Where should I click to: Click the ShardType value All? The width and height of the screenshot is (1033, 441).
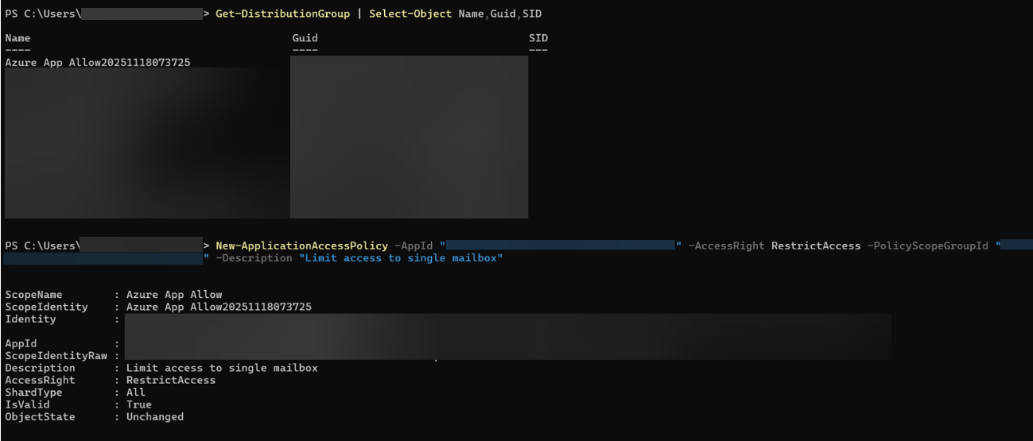(136, 393)
